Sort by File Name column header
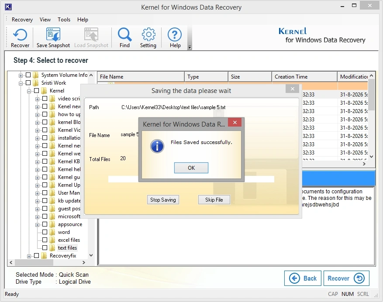Viewport: 383px width, 302px height. point(141,77)
